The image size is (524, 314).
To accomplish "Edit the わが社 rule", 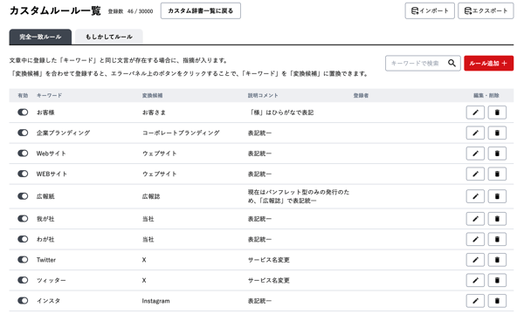I will (475, 239).
